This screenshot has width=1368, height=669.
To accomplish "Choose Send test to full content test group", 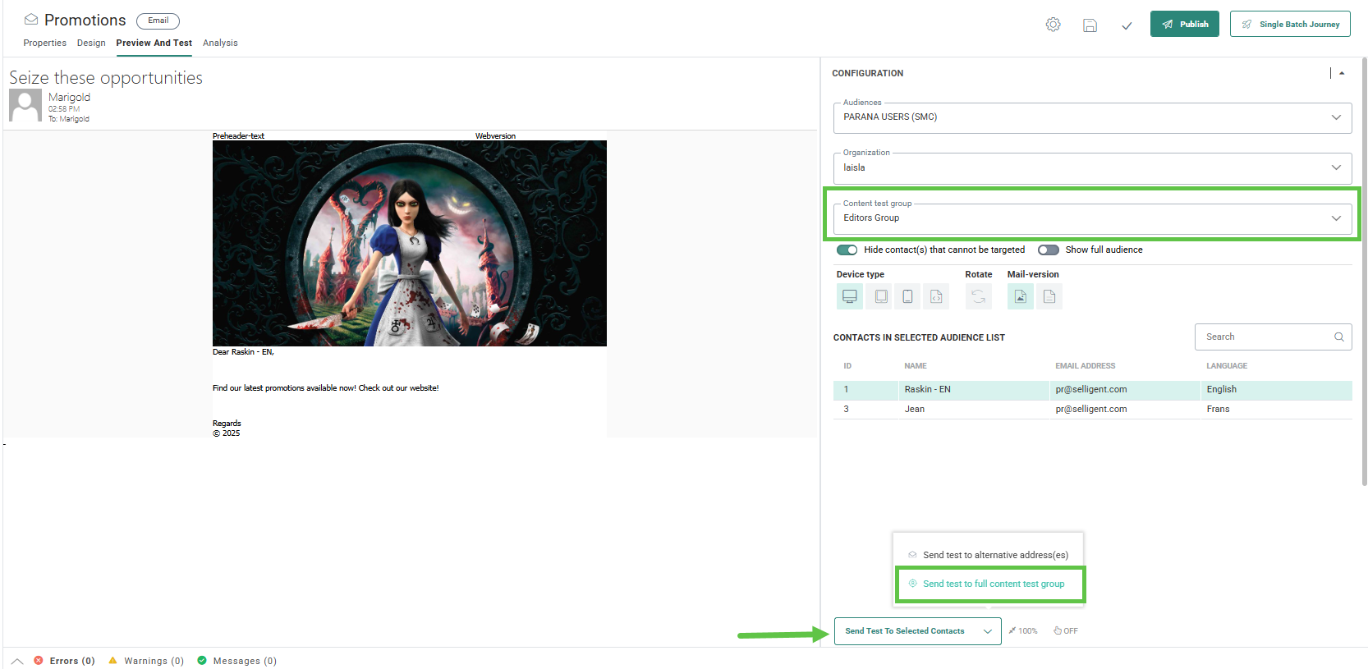I will tap(993, 584).
